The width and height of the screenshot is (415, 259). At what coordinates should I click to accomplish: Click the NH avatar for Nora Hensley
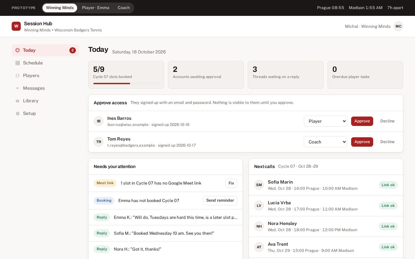(259, 226)
